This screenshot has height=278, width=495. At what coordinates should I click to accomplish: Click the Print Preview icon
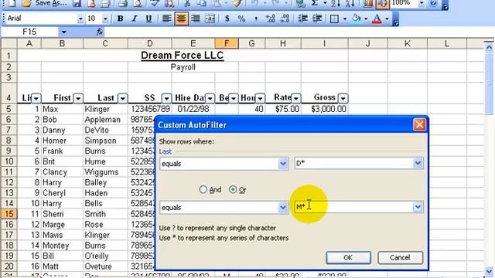coord(138,3)
